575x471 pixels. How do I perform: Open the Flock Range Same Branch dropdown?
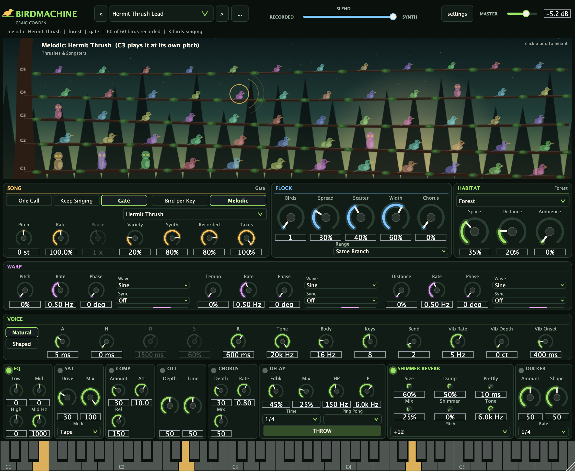pos(390,251)
